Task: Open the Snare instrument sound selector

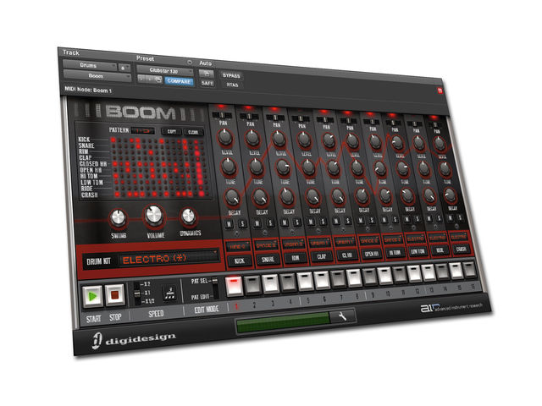Action: pos(266,244)
